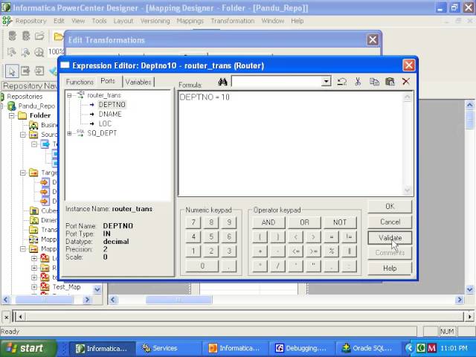476x357 pixels.
Task: Expand the Test_Map mapping node
Action: point(34,287)
